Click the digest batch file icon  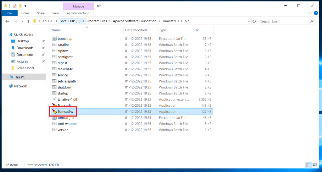point(54,63)
